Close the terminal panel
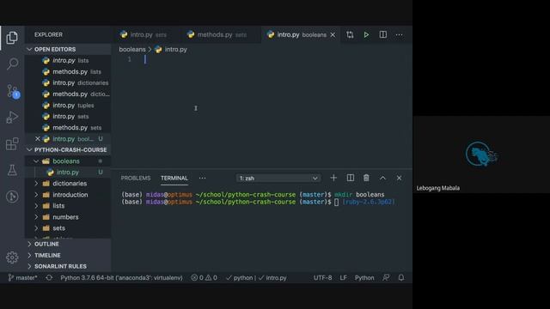Image resolution: width=550 pixels, height=309 pixels. click(399, 178)
